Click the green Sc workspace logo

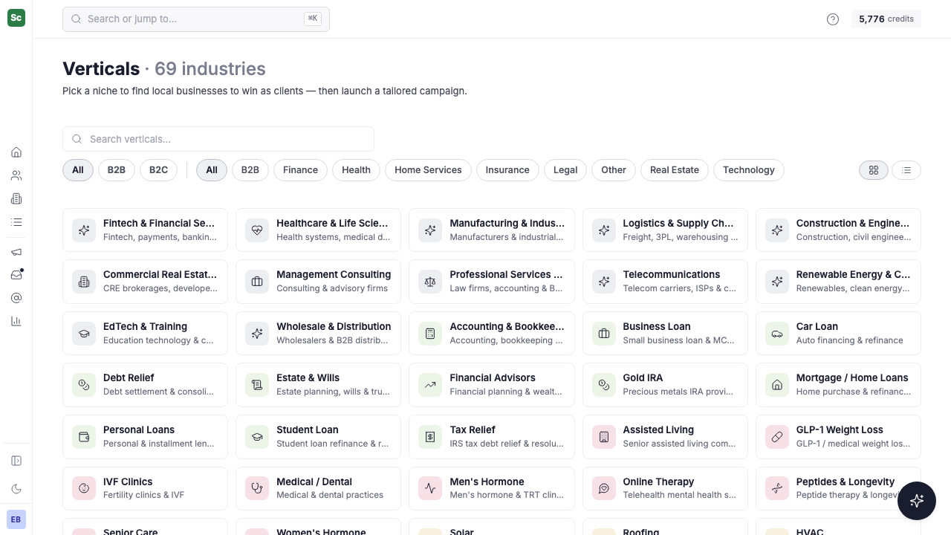tap(16, 18)
